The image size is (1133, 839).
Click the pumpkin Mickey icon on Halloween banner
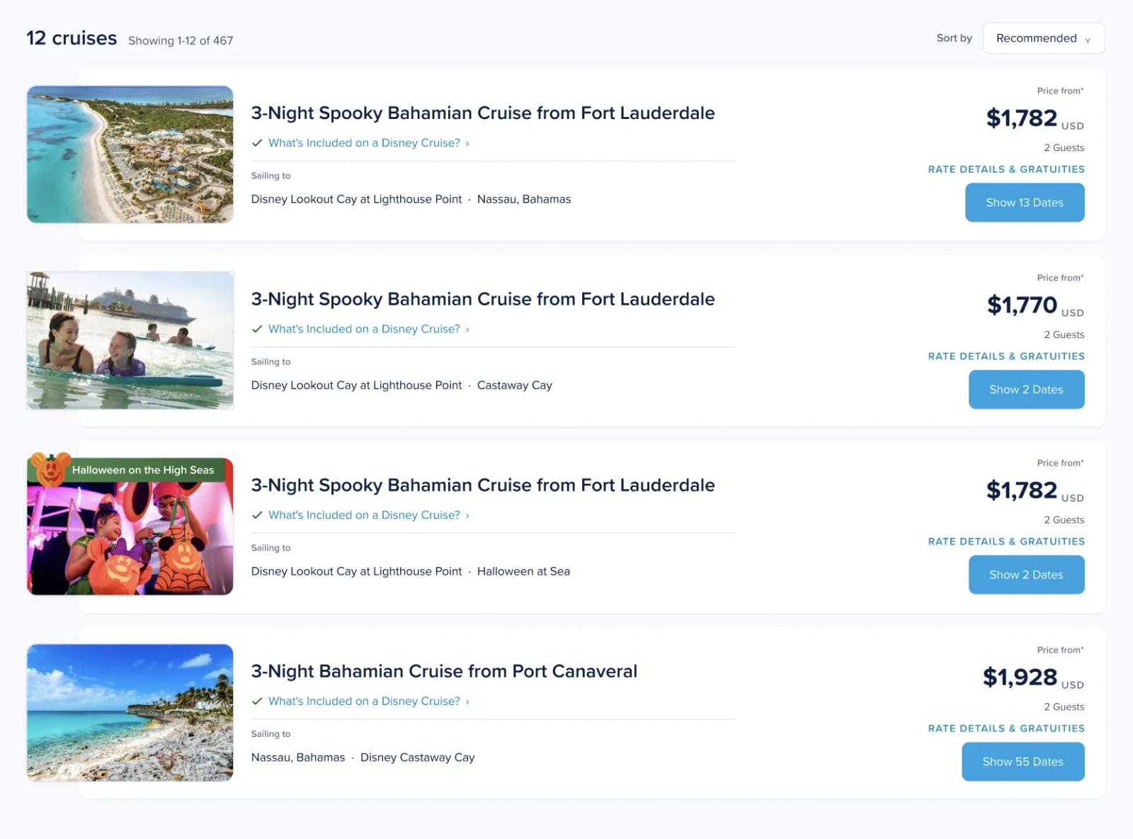coord(50,469)
